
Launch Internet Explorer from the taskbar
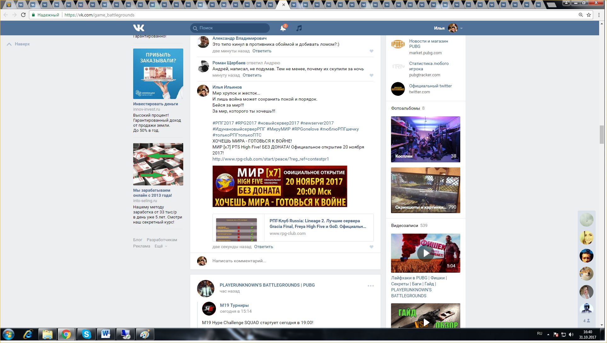pos(28,334)
